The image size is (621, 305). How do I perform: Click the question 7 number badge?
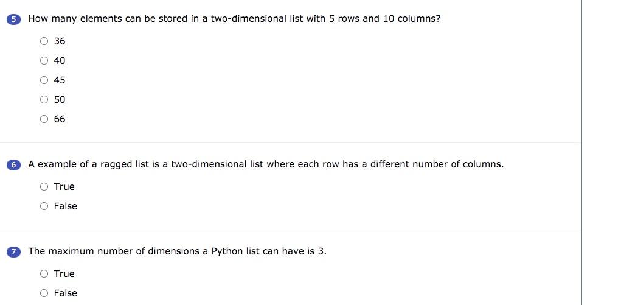(x=14, y=252)
